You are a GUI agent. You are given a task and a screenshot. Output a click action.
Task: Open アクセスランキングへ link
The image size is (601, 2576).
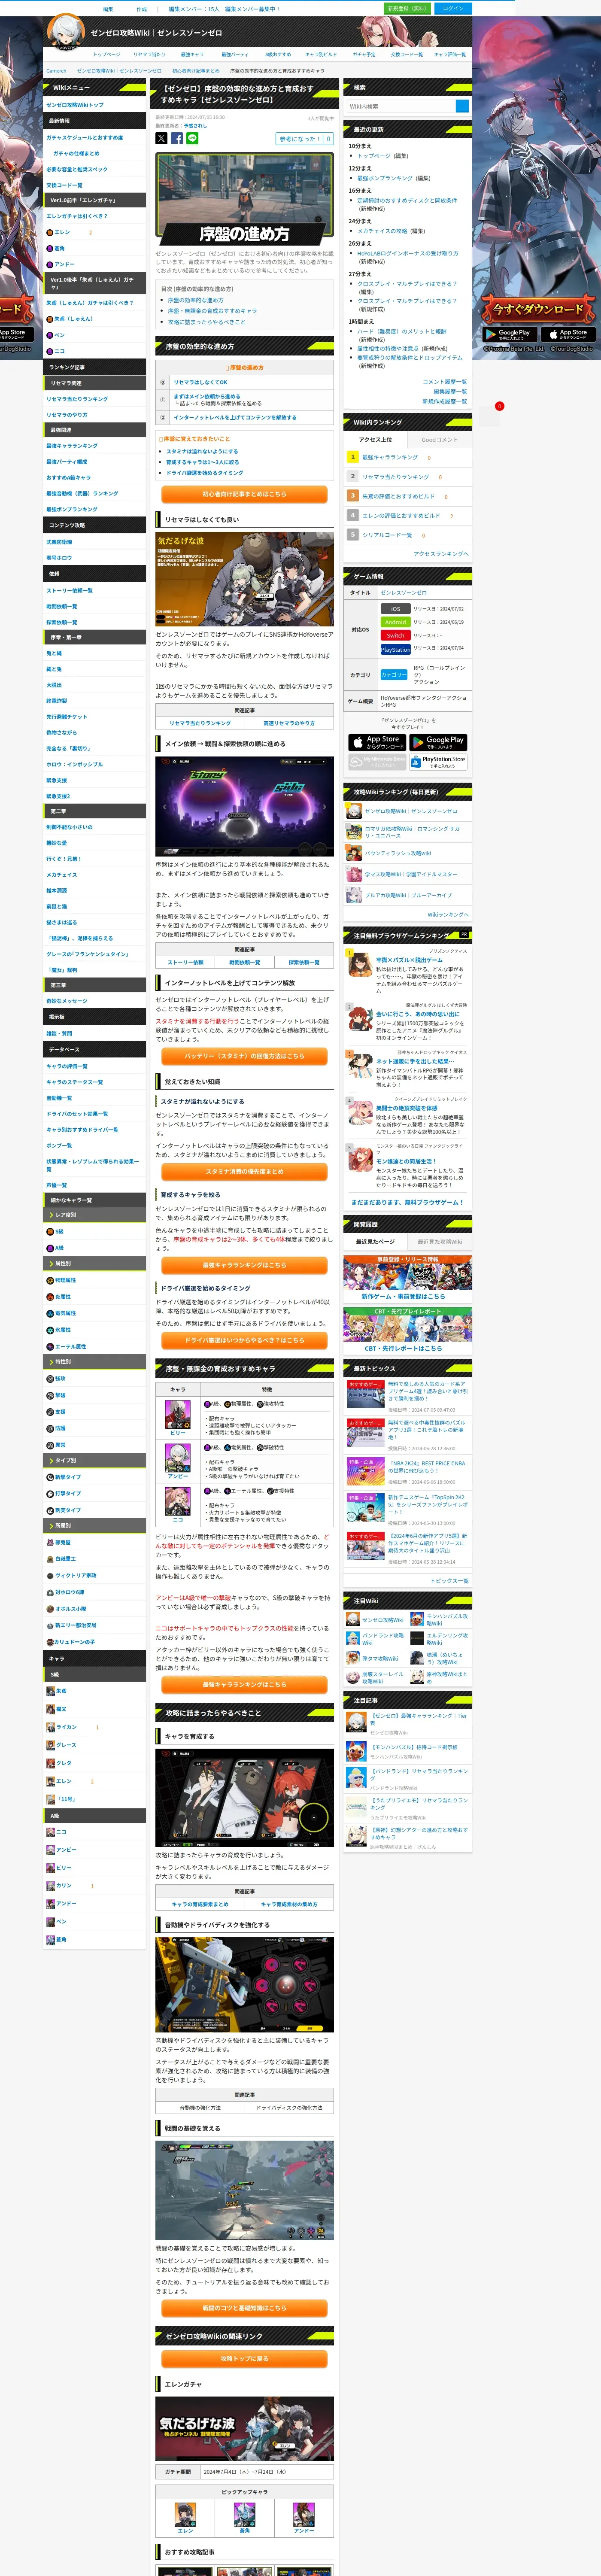(441, 554)
